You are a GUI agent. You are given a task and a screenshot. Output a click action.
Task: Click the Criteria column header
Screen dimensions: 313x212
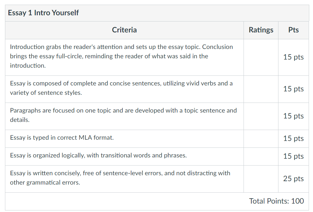[x=124, y=30]
